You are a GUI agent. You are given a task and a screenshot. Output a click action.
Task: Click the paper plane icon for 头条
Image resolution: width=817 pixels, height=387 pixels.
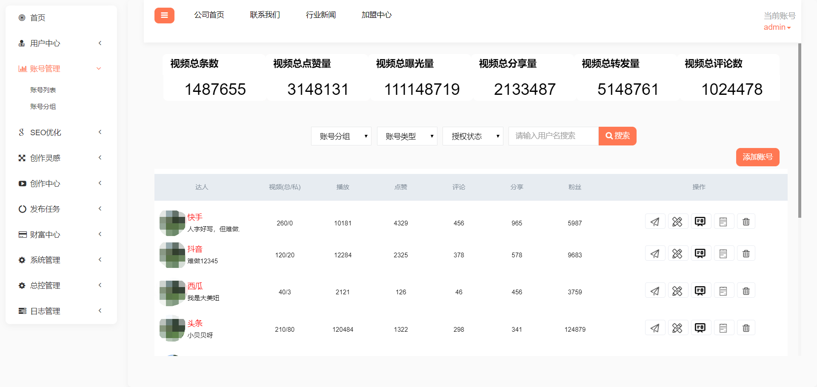pos(655,328)
